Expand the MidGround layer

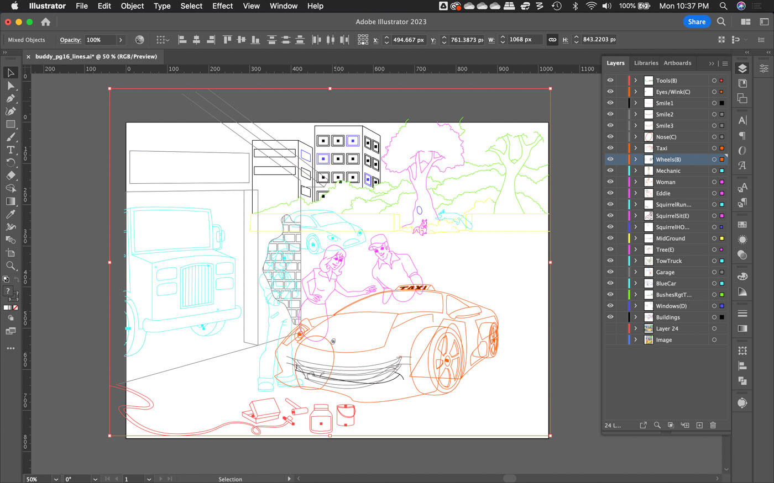[636, 238]
